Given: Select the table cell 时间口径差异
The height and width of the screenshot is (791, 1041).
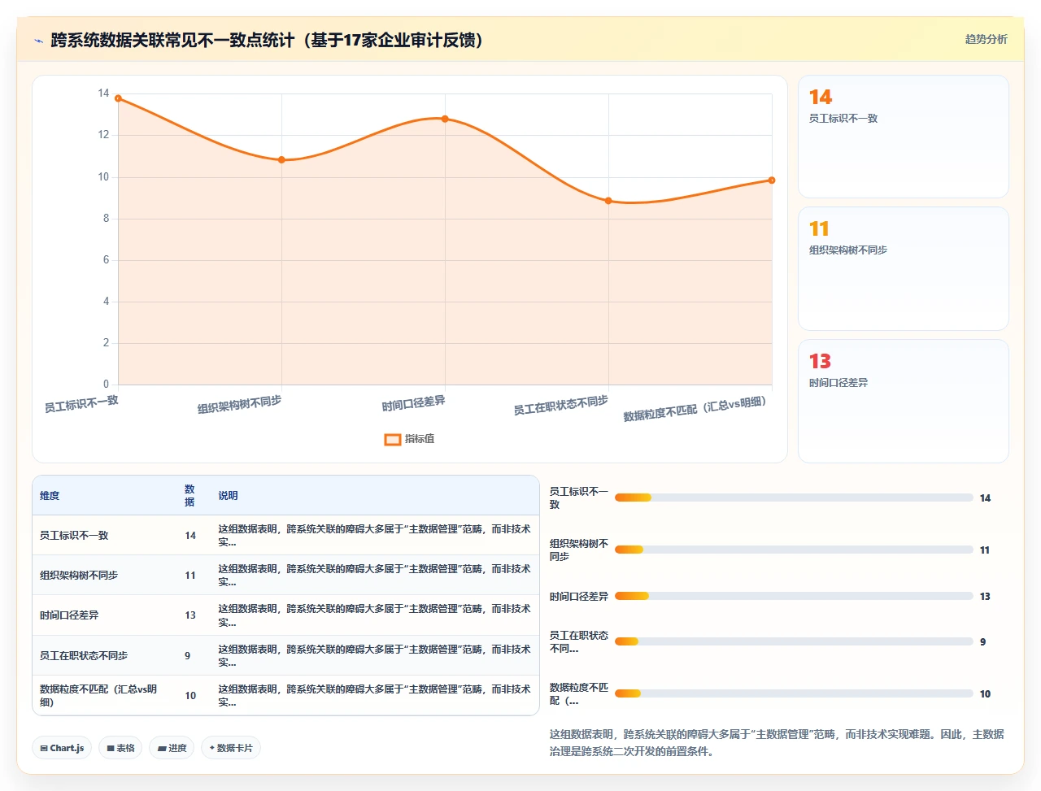Looking at the screenshot, I should tap(69, 615).
